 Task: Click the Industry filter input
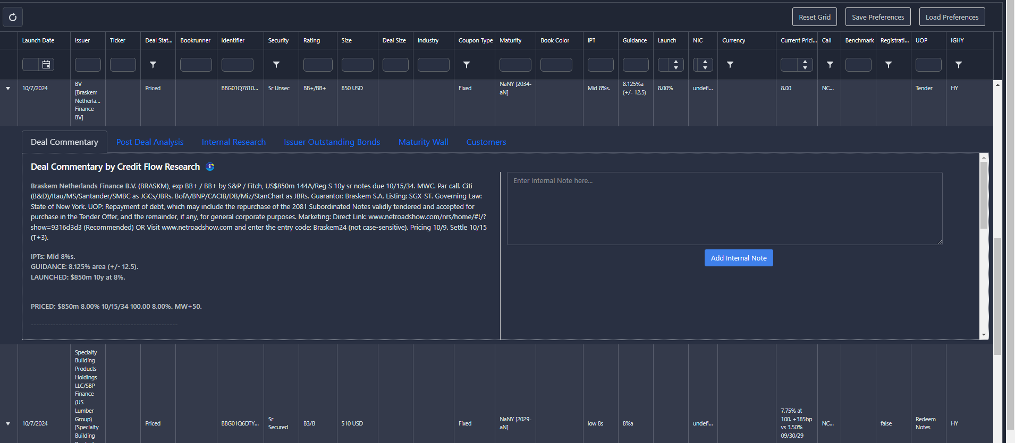(434, 65)
